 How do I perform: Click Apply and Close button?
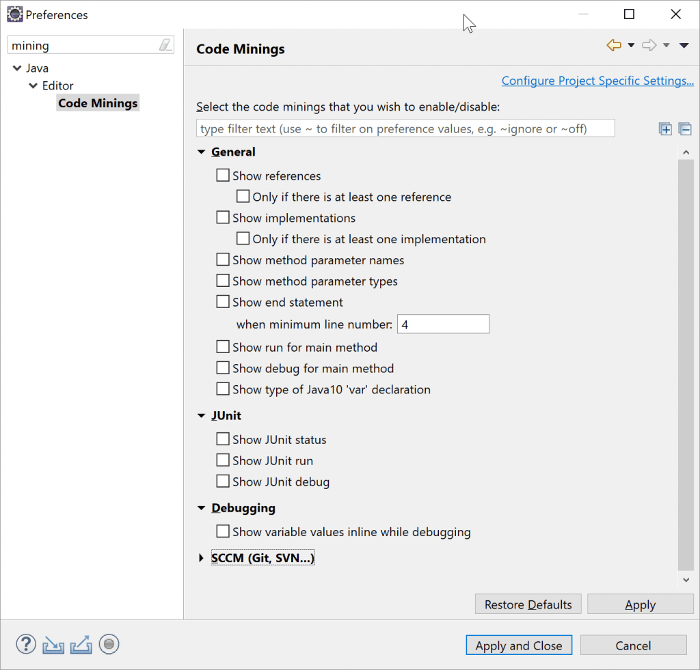point(519,645)
